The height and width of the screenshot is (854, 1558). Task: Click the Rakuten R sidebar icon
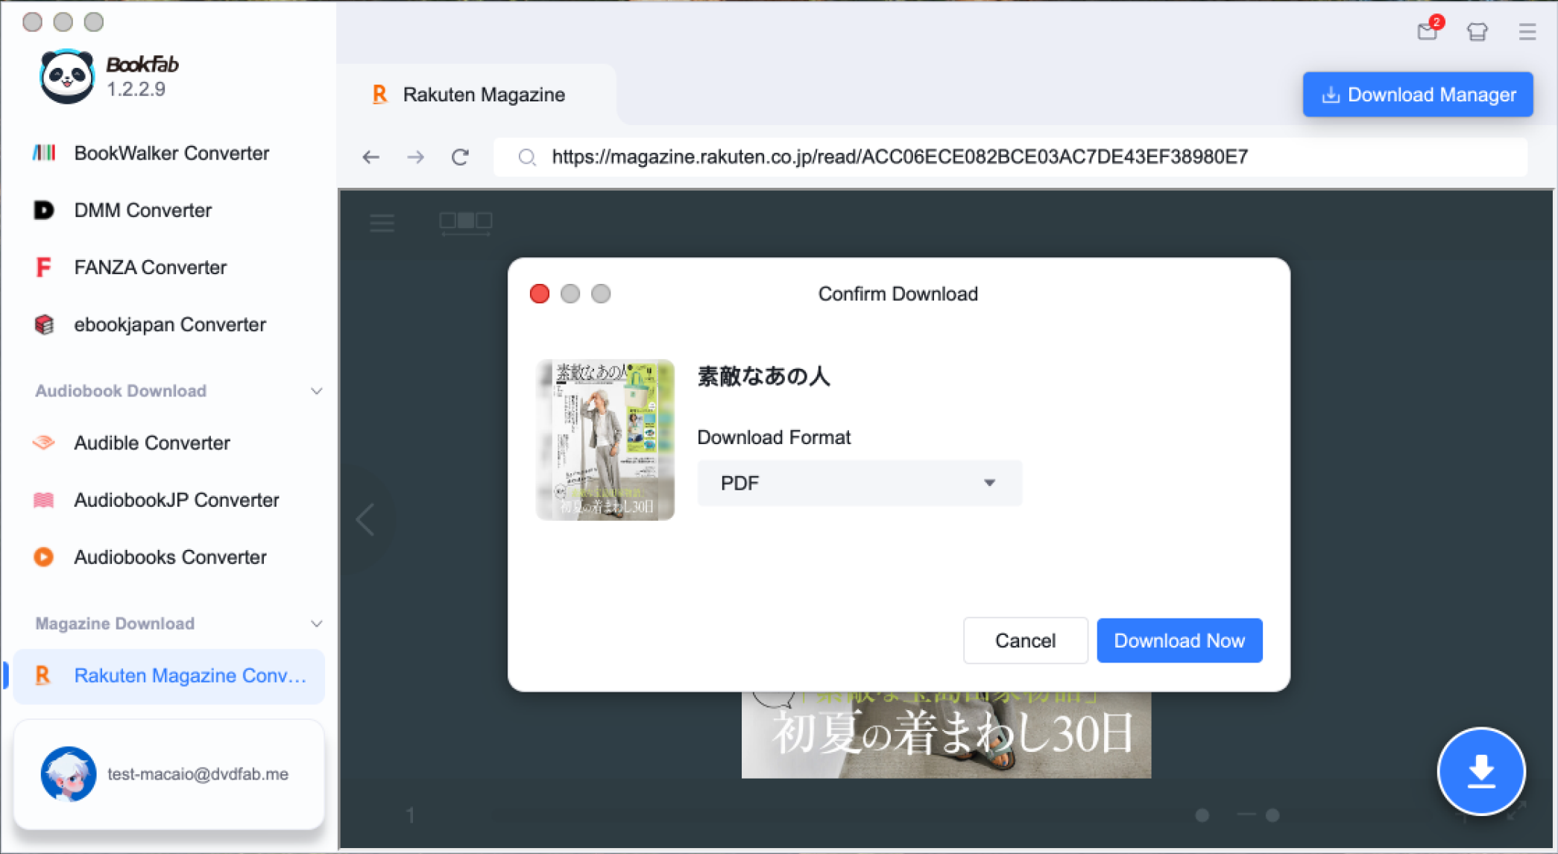tap(43, 675)
